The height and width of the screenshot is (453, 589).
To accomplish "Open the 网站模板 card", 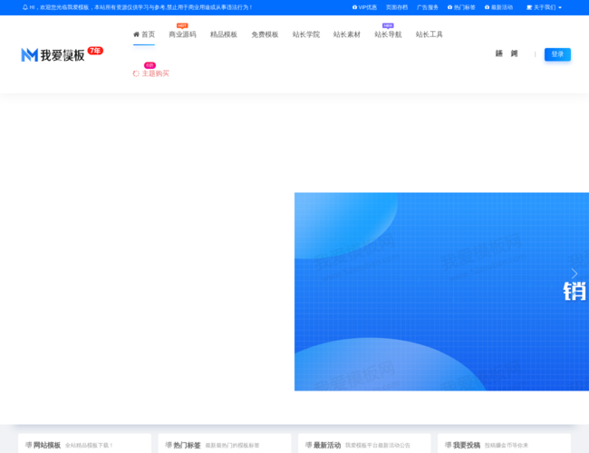I will (84, 444).
